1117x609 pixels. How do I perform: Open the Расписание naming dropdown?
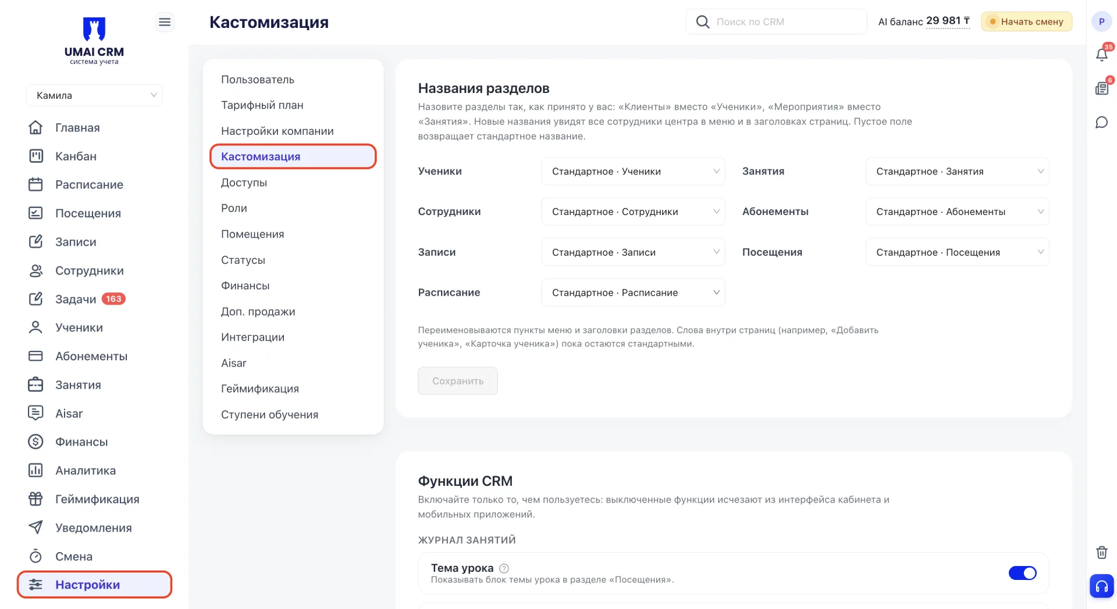(x=633, y=292)
